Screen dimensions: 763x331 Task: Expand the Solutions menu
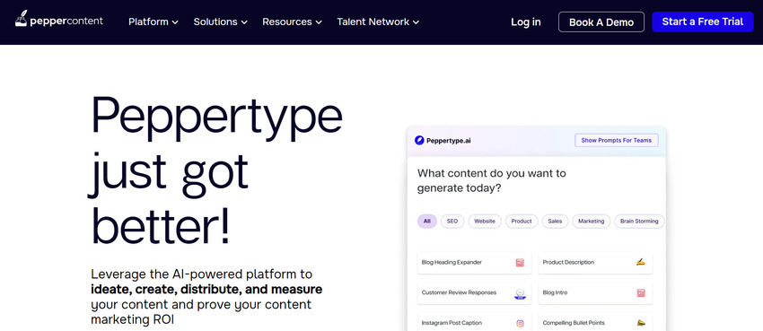pos(221,22)
